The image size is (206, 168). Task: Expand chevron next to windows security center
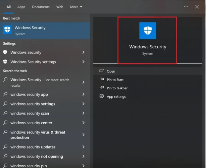coord(83,123)
